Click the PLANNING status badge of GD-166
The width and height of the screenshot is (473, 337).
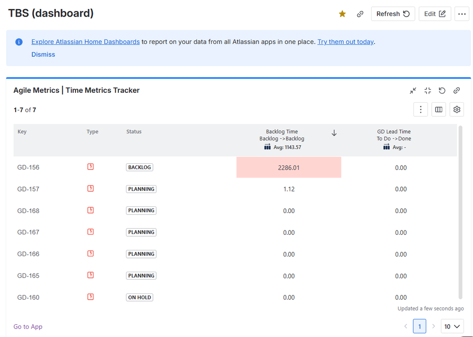(x=141, y=254)
